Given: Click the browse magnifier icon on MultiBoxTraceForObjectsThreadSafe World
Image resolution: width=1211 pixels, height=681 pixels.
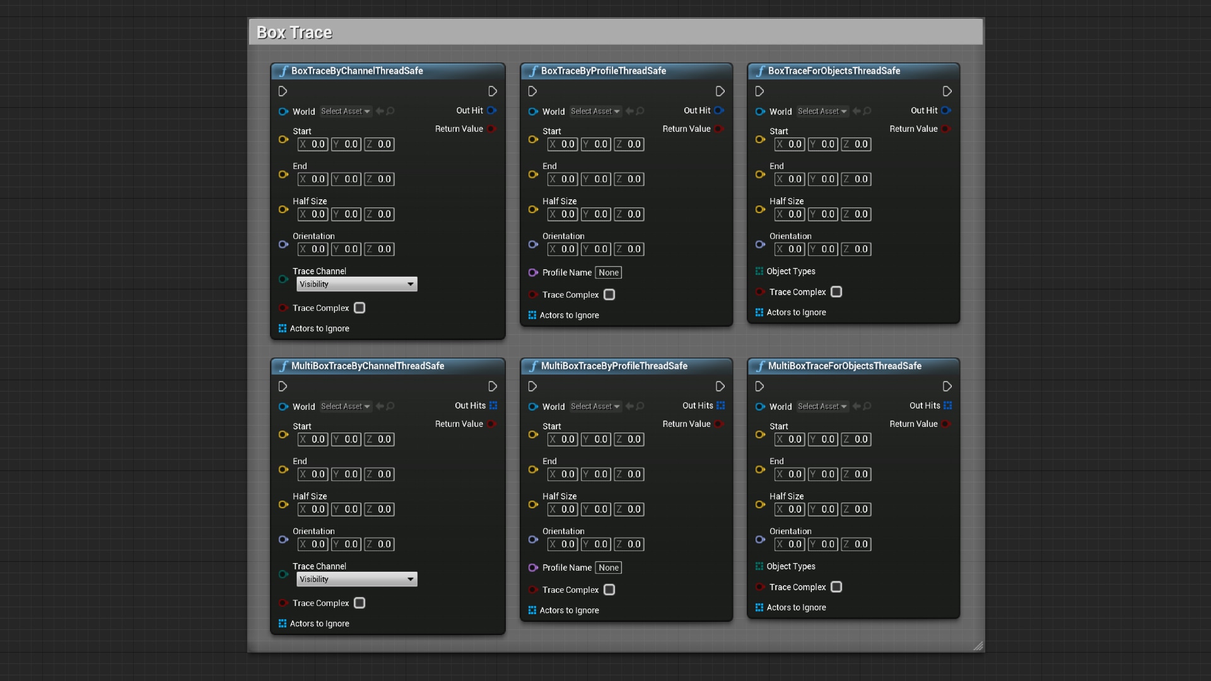Looking at the screenshot, I should click(x=867, y=407).
